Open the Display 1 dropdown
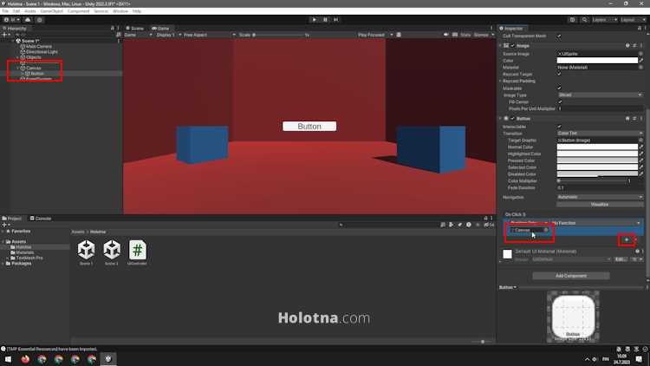Screen dimensions: 650x366 [168, 35]
